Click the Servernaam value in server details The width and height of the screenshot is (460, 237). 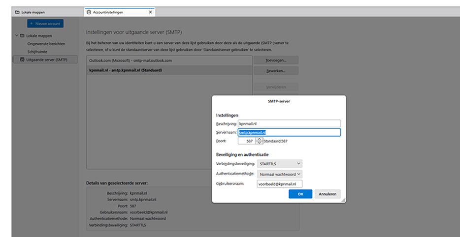coord(143,200)
